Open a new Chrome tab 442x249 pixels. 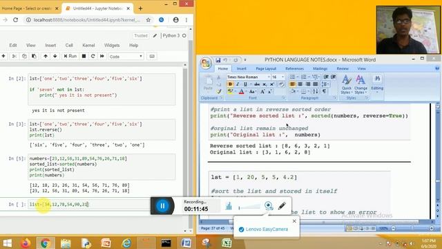[140, 8]
